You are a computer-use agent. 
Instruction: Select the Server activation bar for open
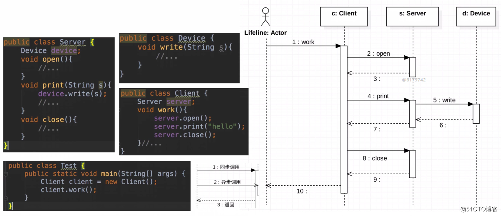413,67
